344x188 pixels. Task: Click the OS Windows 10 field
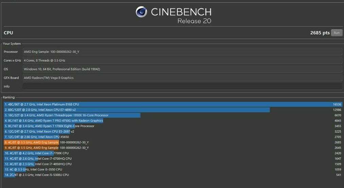pyautogui.click(x=182, y=69)
